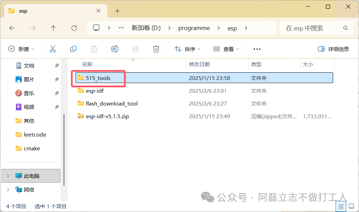Open leetcode folder in the sidebar
The width and height of the screenshot is (359, 212).
click(x=35, y=135)
